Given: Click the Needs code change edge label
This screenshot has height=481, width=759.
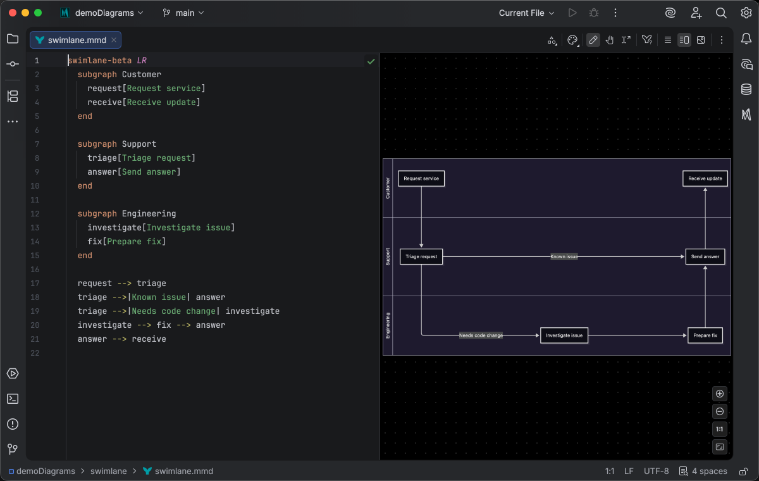Looking at the screenshot, I should (x=481, y=335).
